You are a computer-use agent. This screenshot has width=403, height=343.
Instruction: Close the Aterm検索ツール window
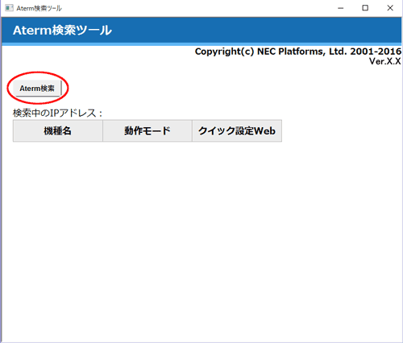pos(390,8)
